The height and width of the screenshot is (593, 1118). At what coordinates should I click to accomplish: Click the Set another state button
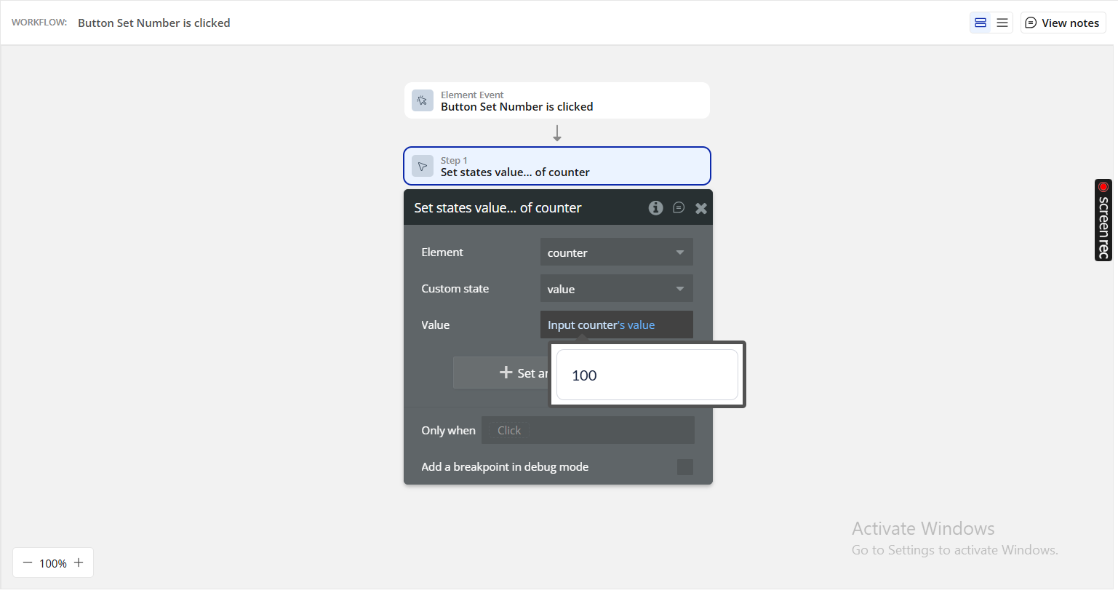click(x=502, y=373)
